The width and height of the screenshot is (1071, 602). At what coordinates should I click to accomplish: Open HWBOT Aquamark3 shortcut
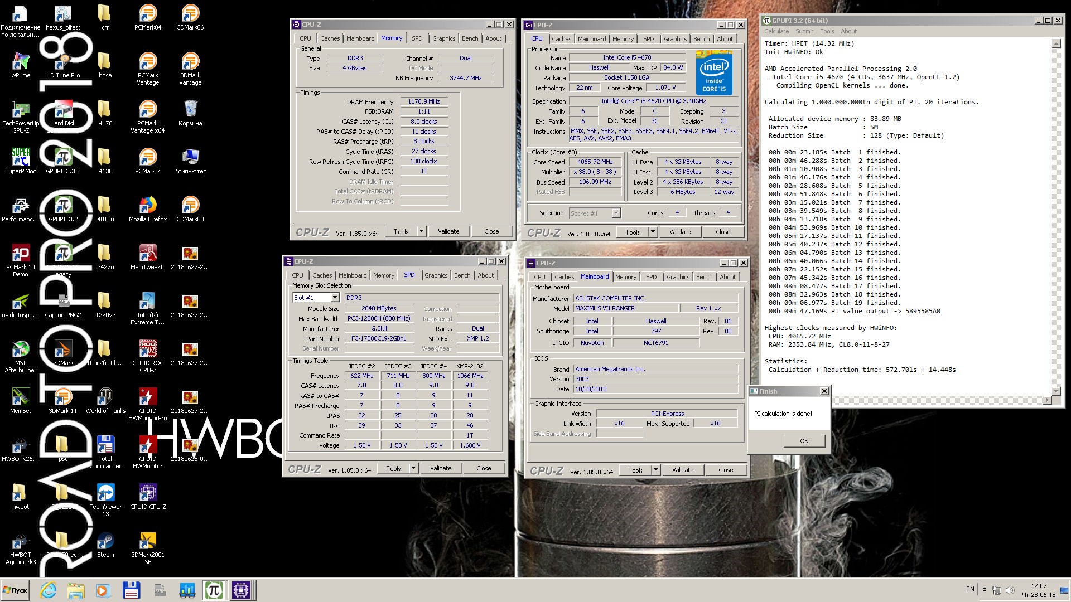21,548
